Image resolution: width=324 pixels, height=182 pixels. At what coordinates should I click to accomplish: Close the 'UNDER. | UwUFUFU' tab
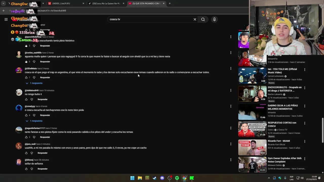pos(83,4)
